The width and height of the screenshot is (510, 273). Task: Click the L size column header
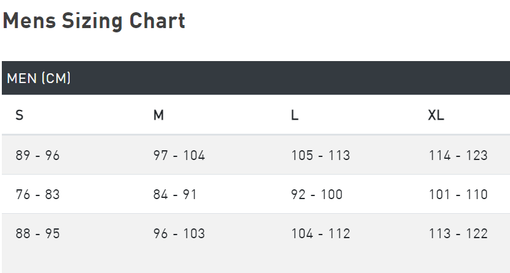click(295, 115)
